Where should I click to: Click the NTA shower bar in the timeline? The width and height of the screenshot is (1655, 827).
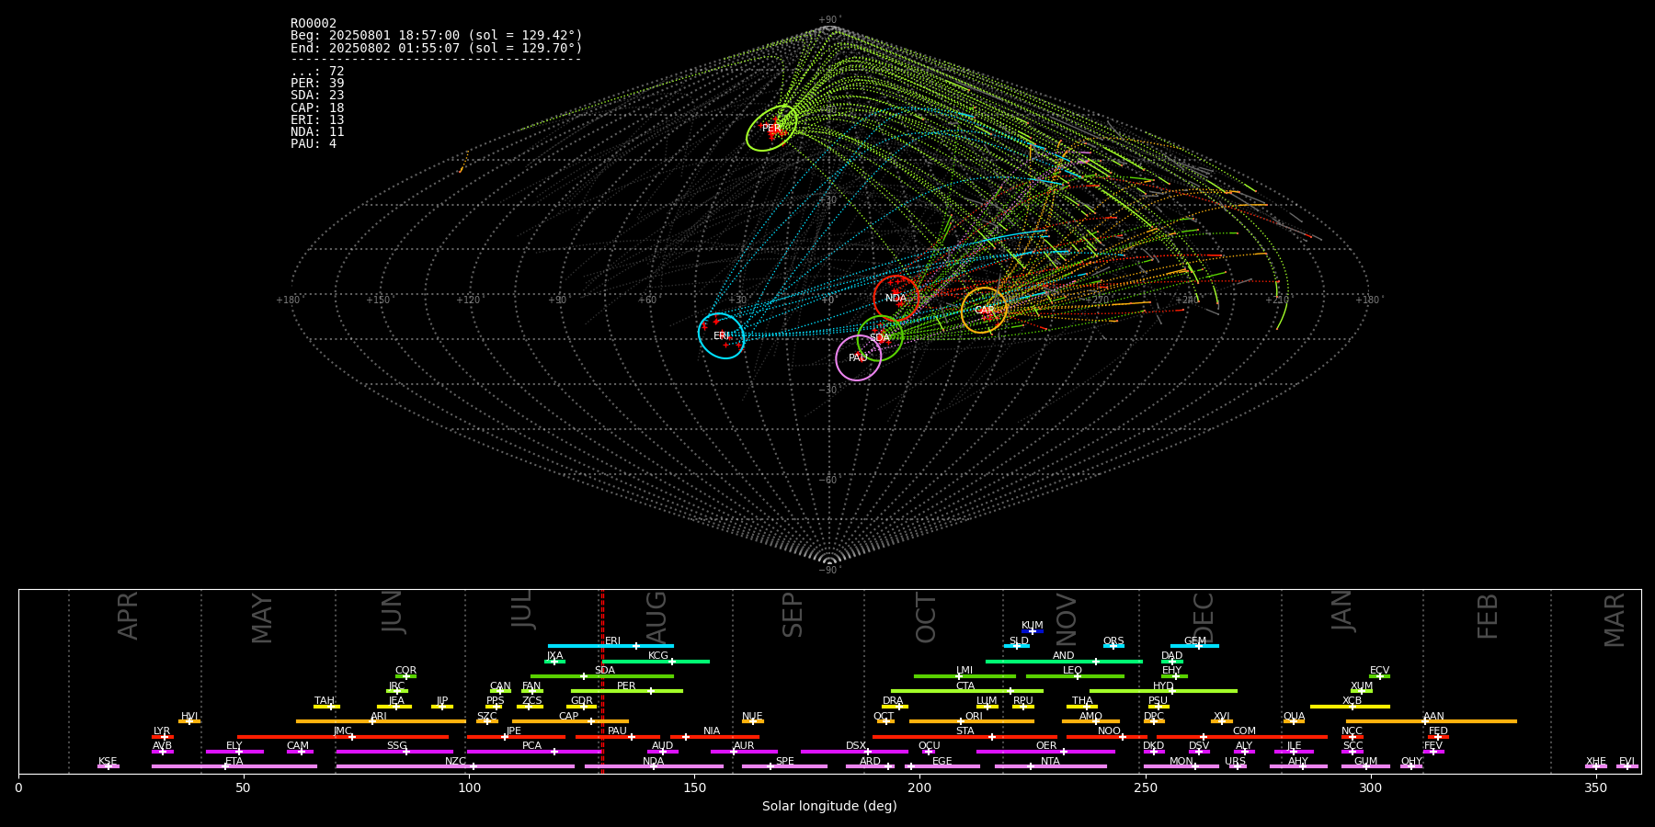pyautogui.click(x=1050, y=766)
